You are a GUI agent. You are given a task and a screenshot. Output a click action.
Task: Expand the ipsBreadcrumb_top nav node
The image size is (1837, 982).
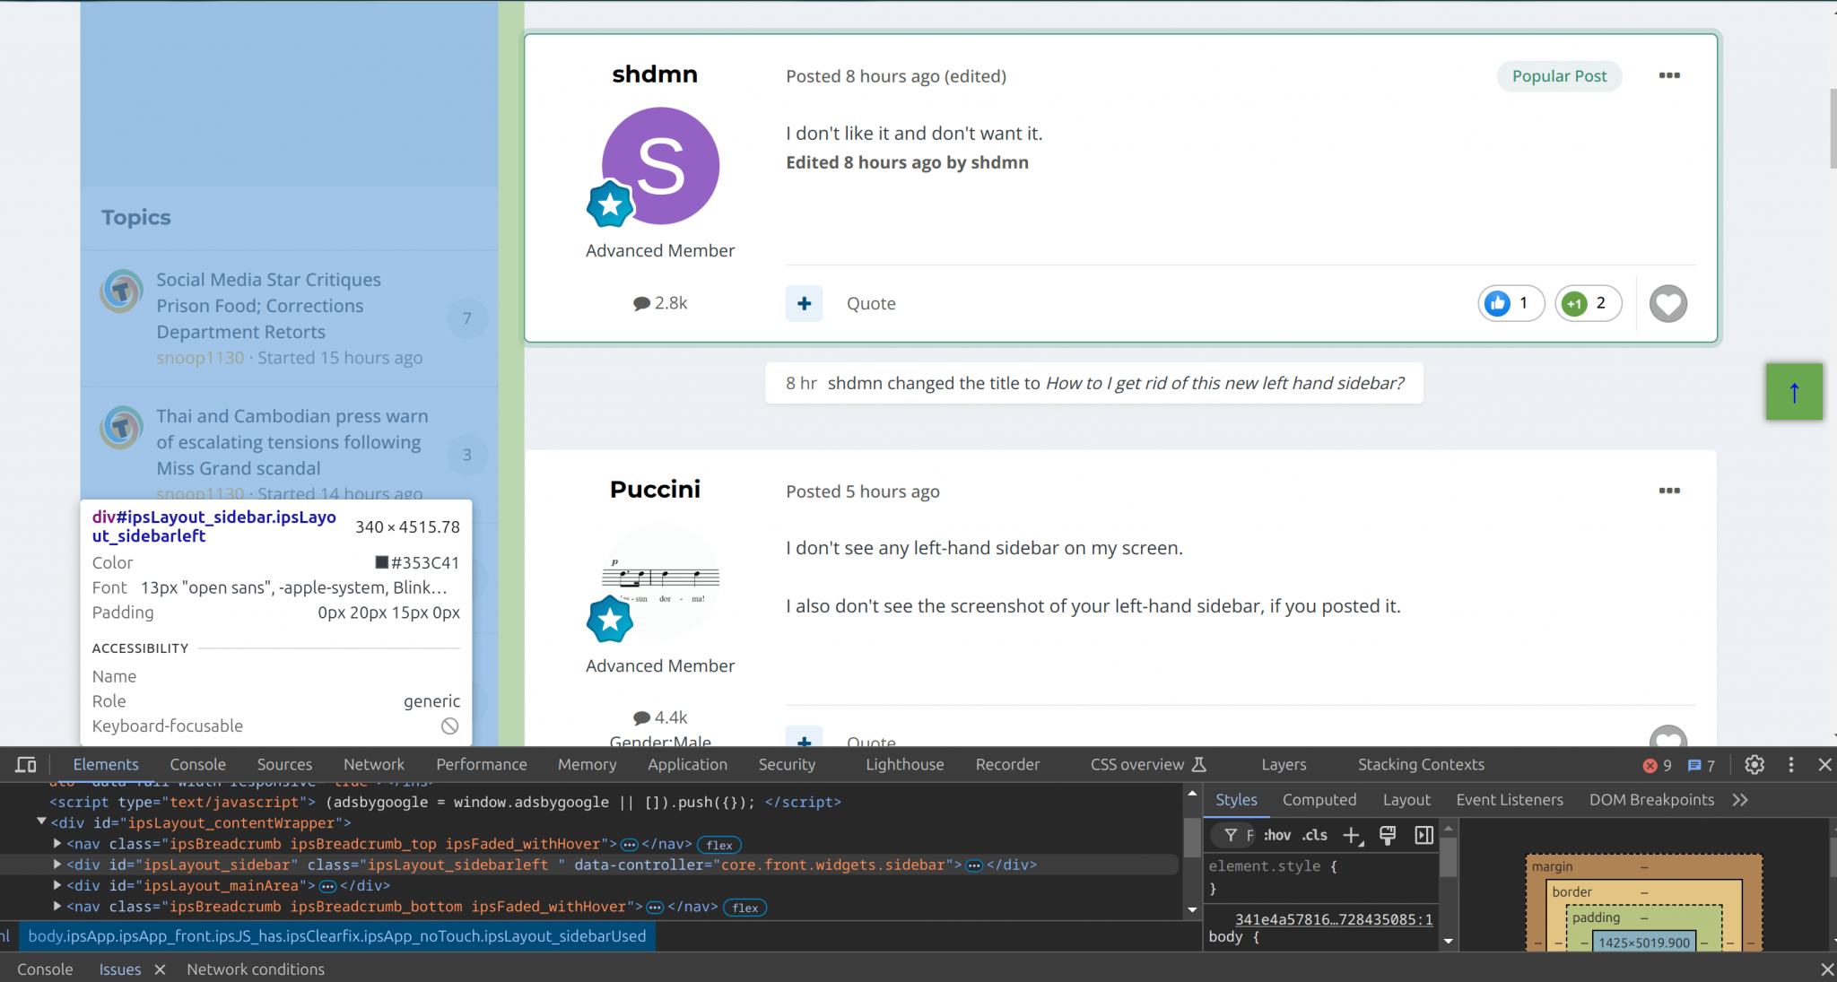(57, 844)
